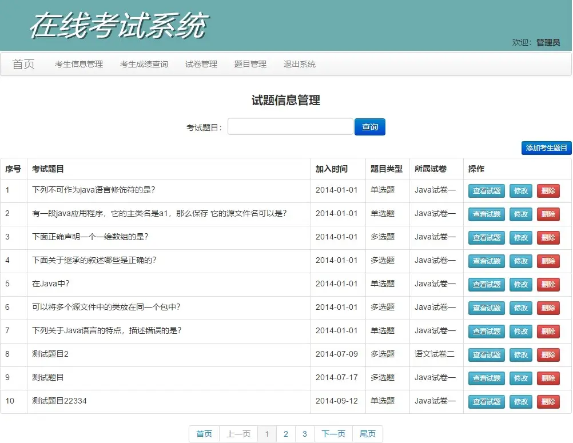The image size is (573, 443).
Task: Go to page 2 in pagination
Action: (285, 434)
